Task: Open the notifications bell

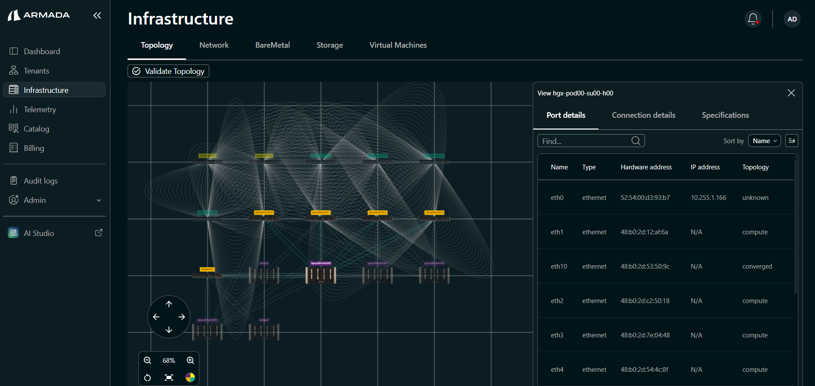Action: (753, 19)
